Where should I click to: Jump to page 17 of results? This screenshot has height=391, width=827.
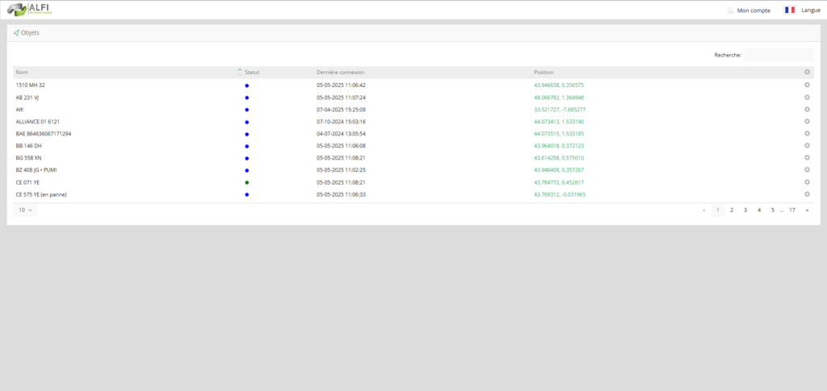[x=792, y=210]
